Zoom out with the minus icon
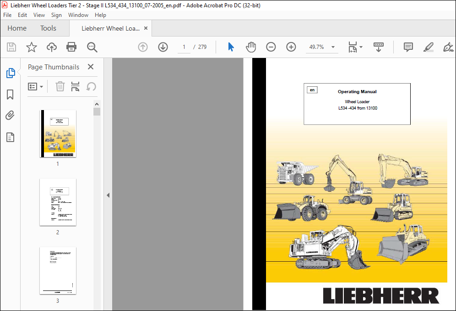 [x=271, y=47]
